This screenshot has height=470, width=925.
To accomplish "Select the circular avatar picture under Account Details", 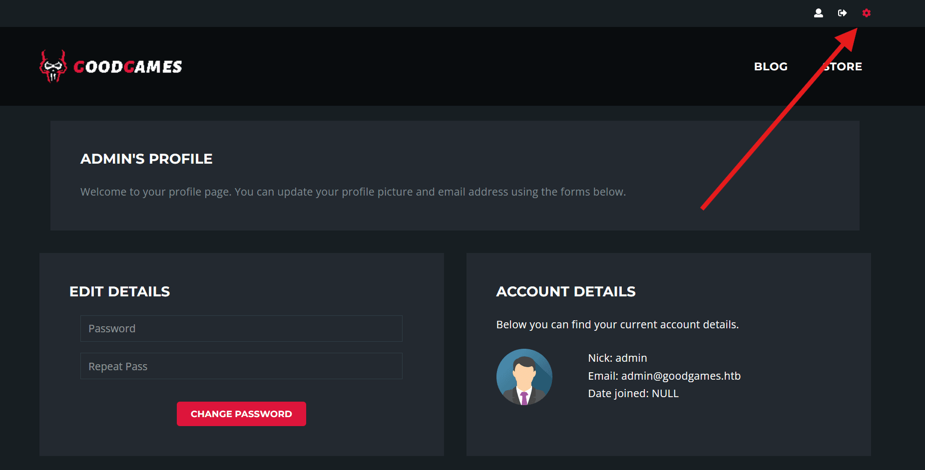I will (x=524, y=377).
